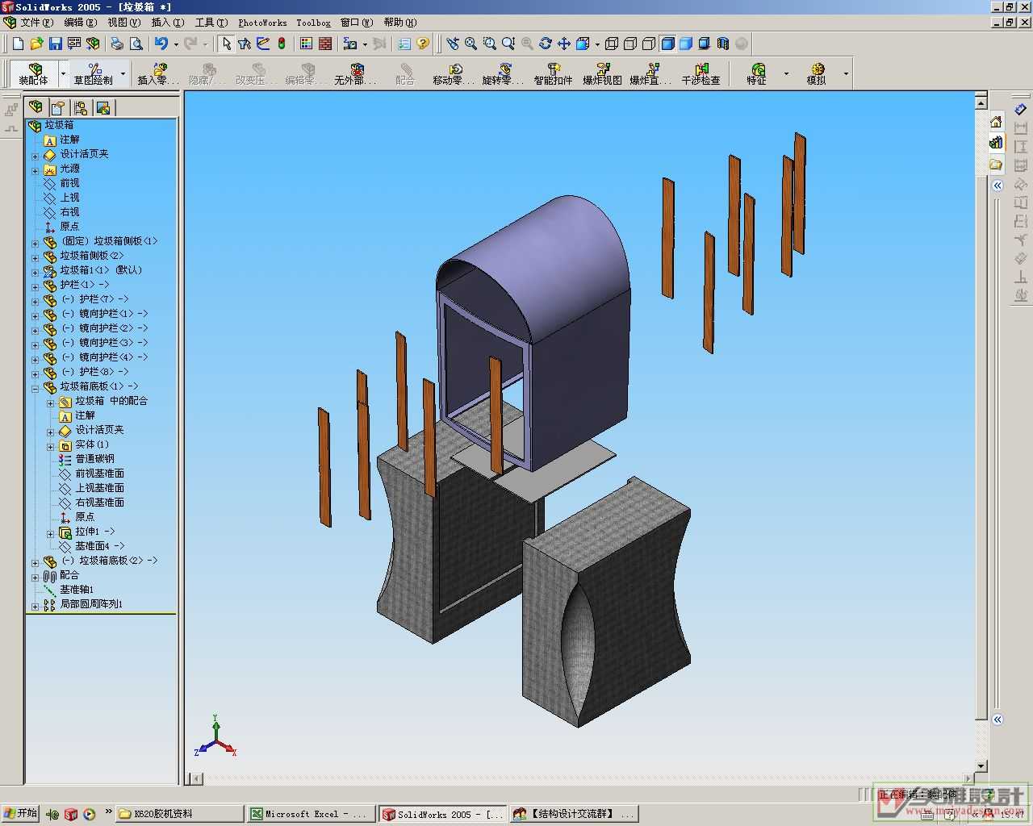Expand the 垃圾箱侧板<2> component node

(x=35, y=257)
